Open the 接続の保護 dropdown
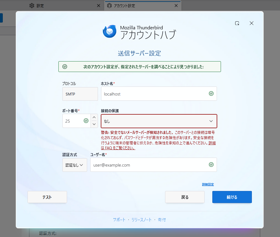 pos(159,121)
